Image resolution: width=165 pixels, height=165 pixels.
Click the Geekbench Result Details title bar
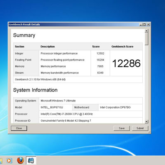pyautogui.click(x=73, y=24)
